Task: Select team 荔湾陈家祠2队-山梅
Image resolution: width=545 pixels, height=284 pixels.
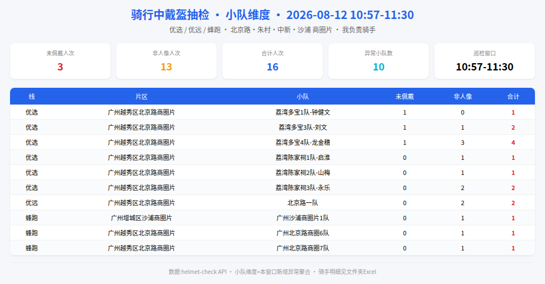Action: (303, 173)
